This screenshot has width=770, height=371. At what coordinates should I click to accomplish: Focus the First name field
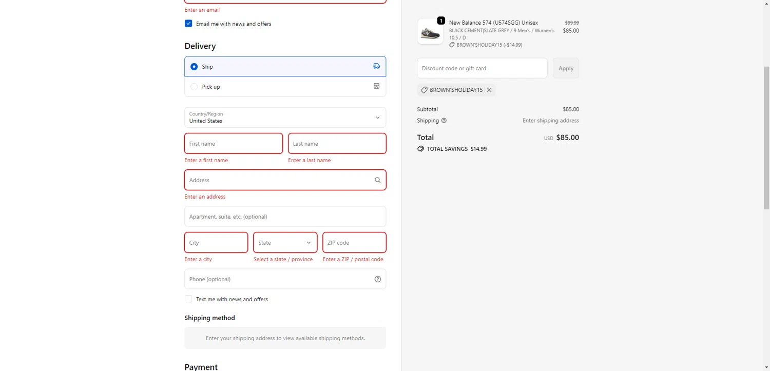pyautogui.click(x=234, y=144)
